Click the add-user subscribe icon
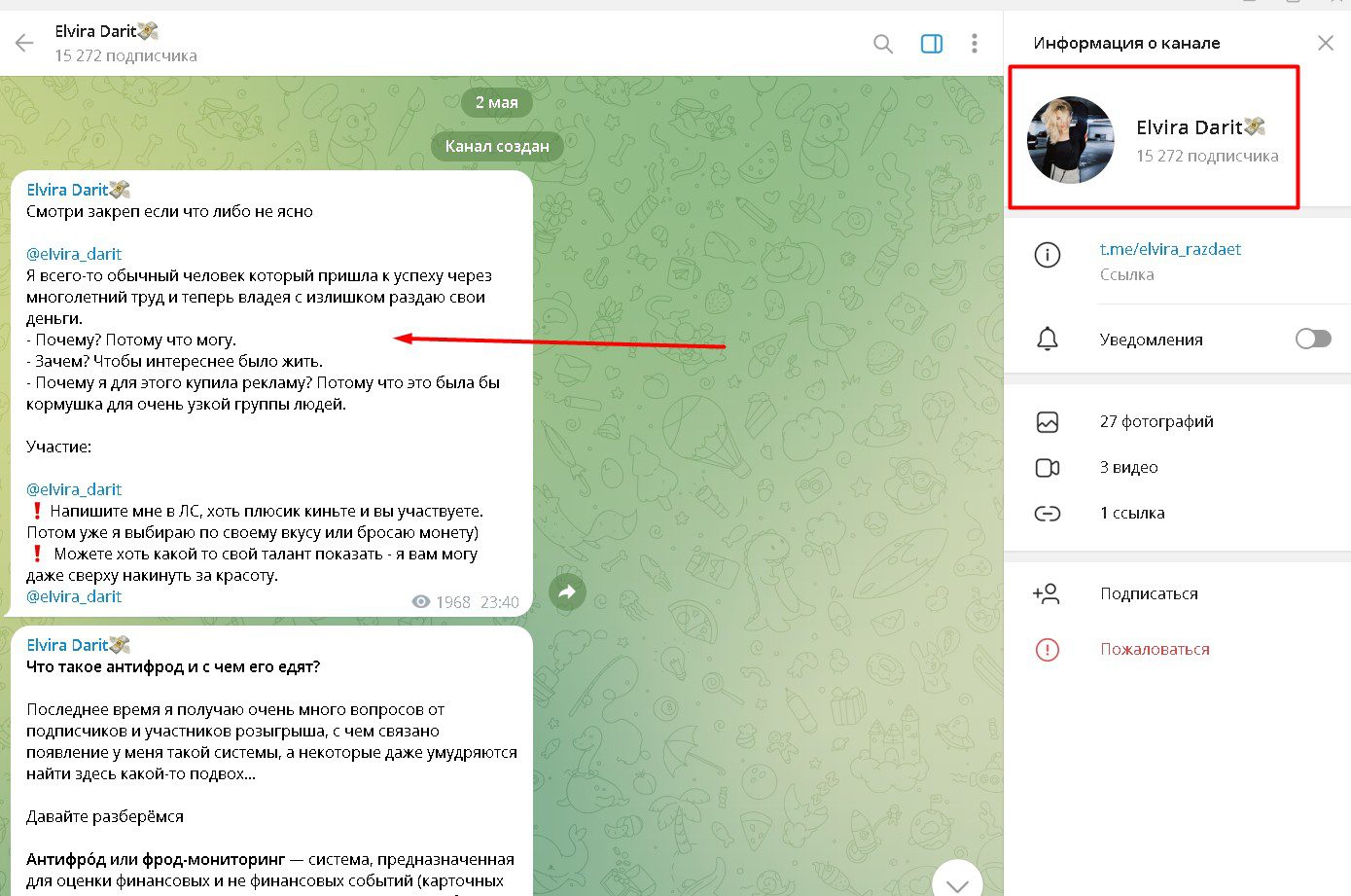The image size is (1351, 896). pos(1047,593)
